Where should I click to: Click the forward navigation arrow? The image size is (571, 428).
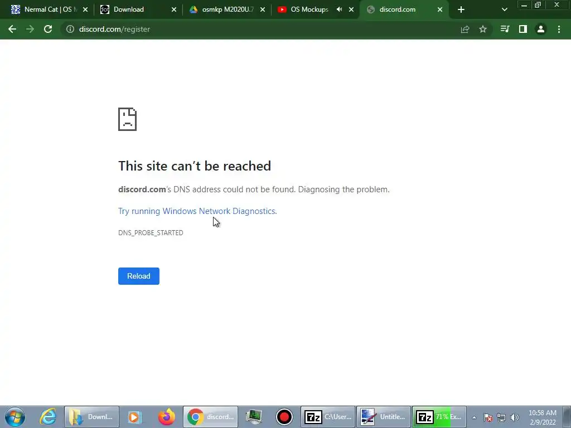(x=30, y=29)
